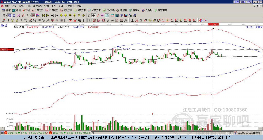263x140 pixels.
Task: Click the yin-yang icon
Action: point(201,20)
